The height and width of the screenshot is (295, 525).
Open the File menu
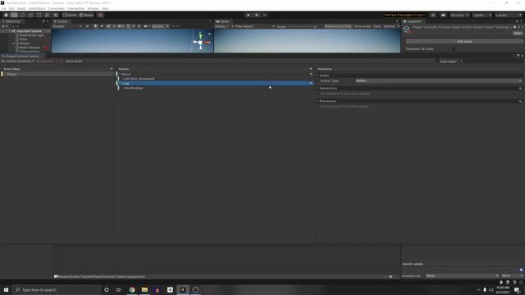[x=3, y=8]
